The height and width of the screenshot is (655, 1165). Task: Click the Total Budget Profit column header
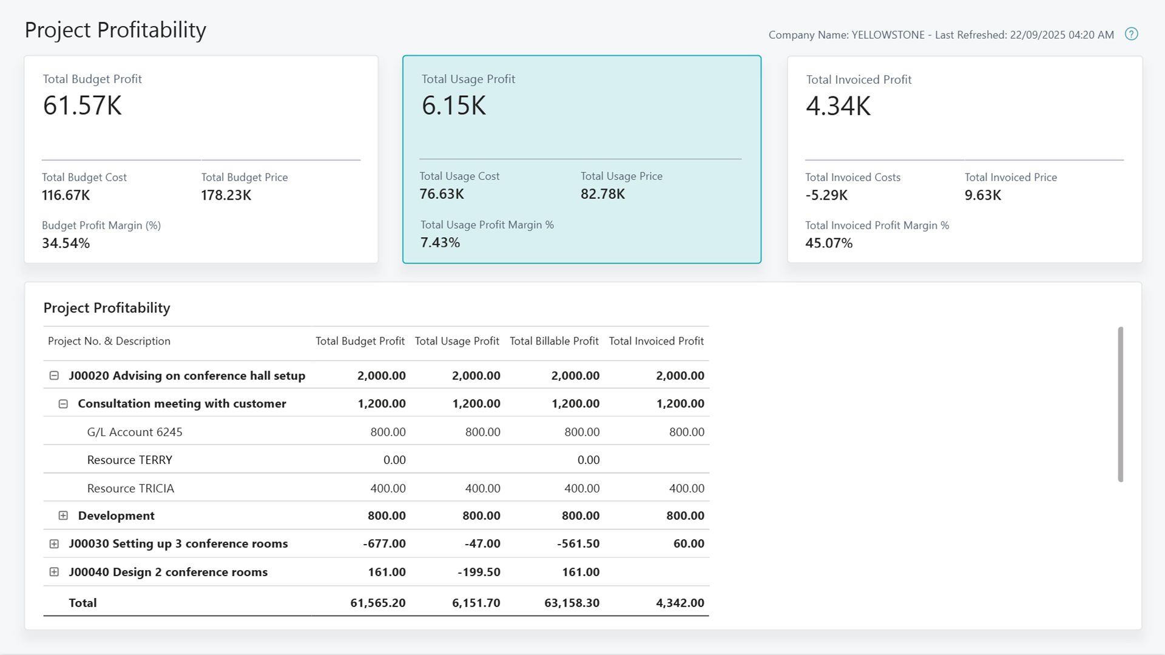click(x=360, y=341)
